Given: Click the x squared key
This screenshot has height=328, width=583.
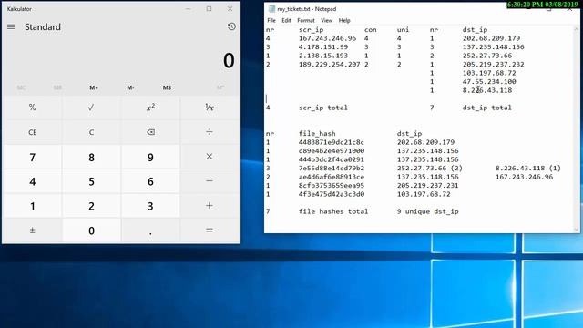Looking at the screenshot, I should point(150,108).
